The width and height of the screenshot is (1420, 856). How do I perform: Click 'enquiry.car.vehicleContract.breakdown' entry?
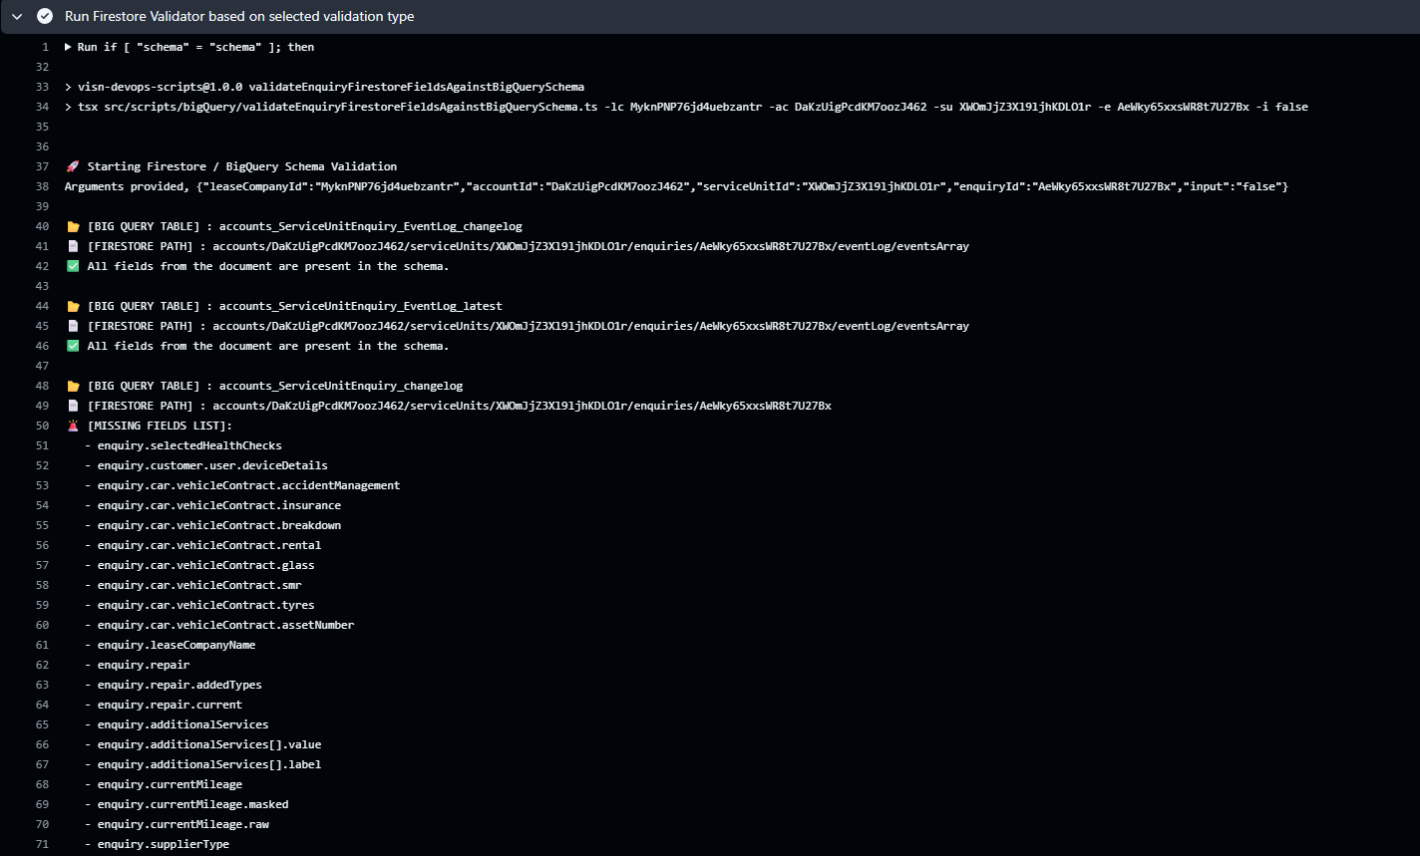[x=219, y=525]
